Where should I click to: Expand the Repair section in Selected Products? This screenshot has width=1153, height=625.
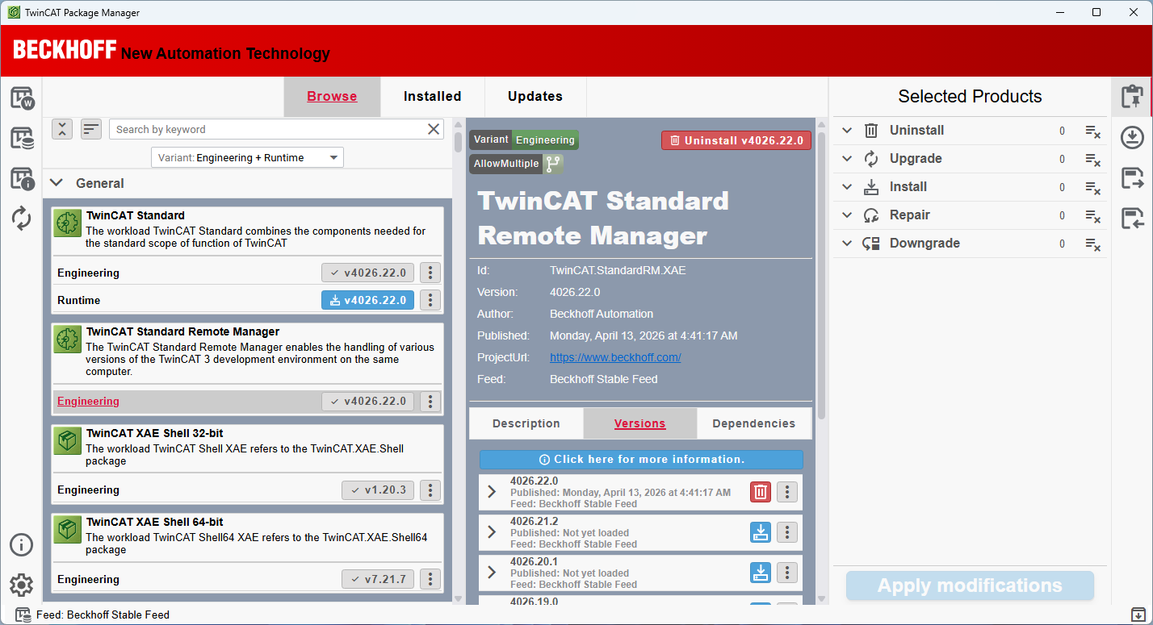click(x=847, y=215)
